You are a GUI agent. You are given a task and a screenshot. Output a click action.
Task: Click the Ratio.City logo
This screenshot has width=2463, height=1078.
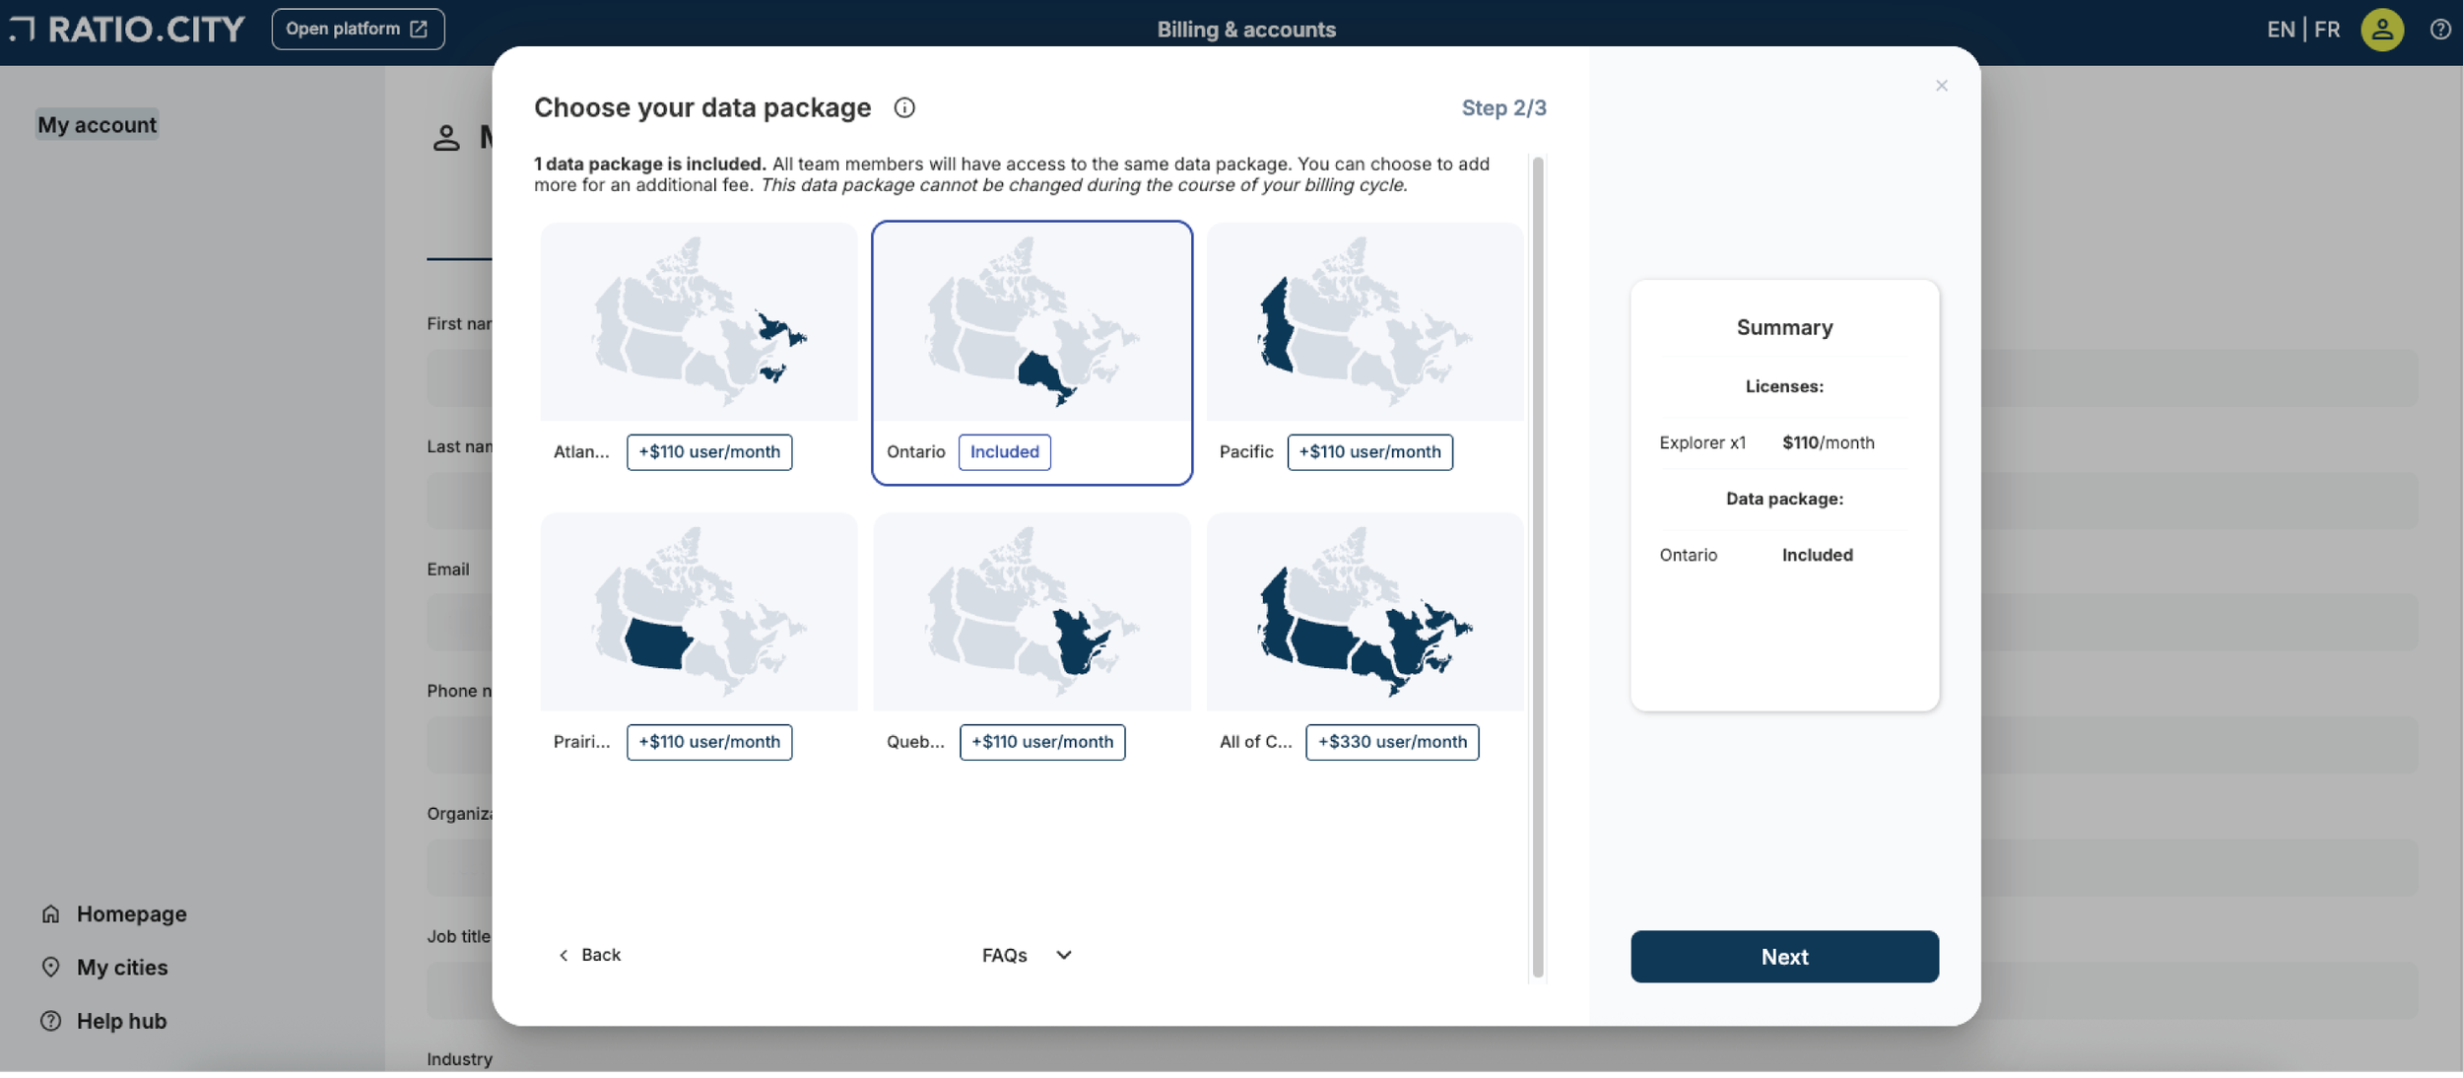tap(126, 29)
